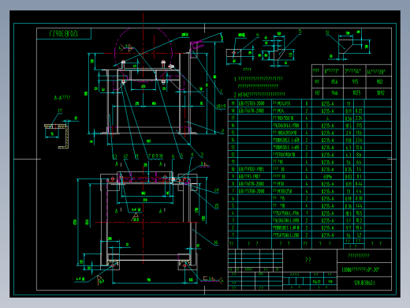Viewport: 410px width, 308px height.
Task: Click part callout "4" below the front view
Action: pos(192,155)
